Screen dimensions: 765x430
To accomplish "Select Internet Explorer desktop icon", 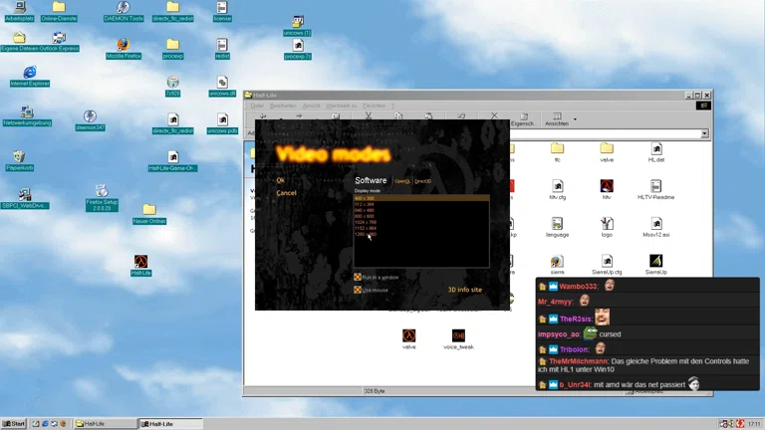I will click(30, 77).
